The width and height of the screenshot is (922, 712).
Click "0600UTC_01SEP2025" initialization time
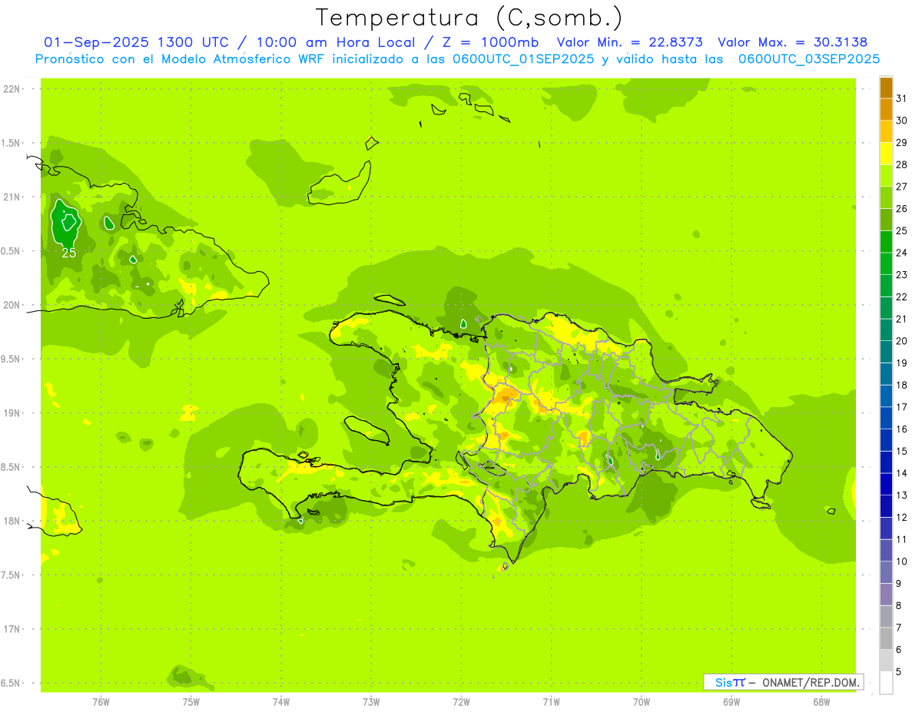(x=523, y=59)
